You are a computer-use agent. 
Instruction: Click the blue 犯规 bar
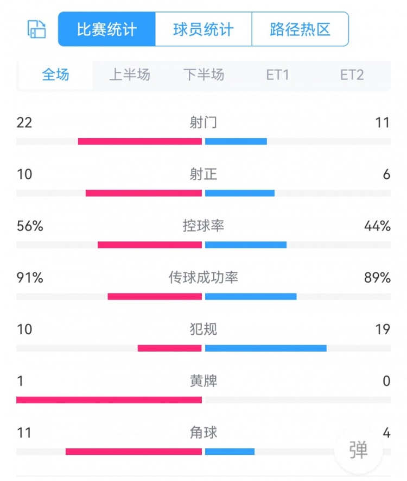[266, 348]
